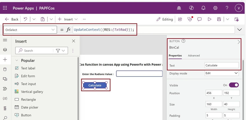Expand the undo options dropdown
This screenshot has height=120, width=246.
(x=34, y=19)
